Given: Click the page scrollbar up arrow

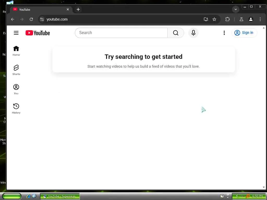Looking at the screenshot, I should (x=264, y=28).
